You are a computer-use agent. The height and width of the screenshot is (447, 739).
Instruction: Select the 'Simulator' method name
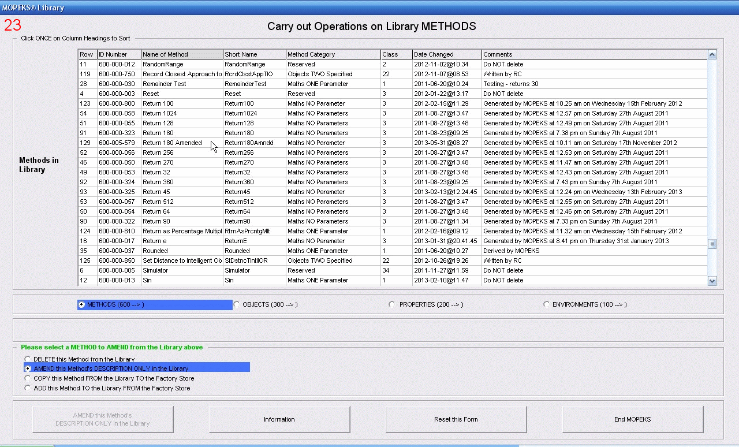156,270
